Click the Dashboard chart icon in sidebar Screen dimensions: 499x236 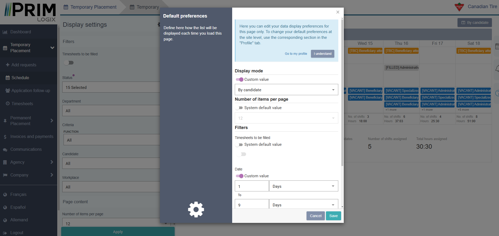pyautogui.click(x=5, y=32)
